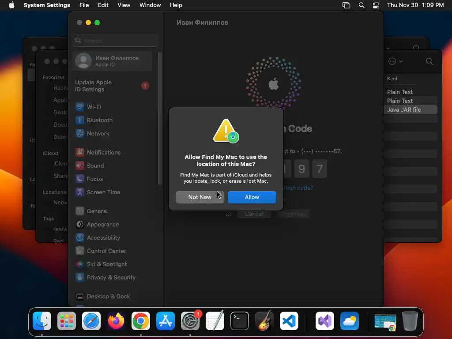Open the View menu
The width and height of the screenshot is (452, 339).
pyautogui.click(x=124, y=5)
